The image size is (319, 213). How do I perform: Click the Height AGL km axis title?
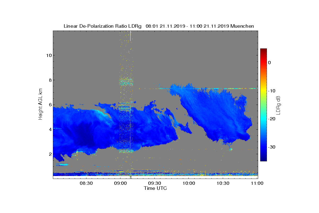click(40, 104)
